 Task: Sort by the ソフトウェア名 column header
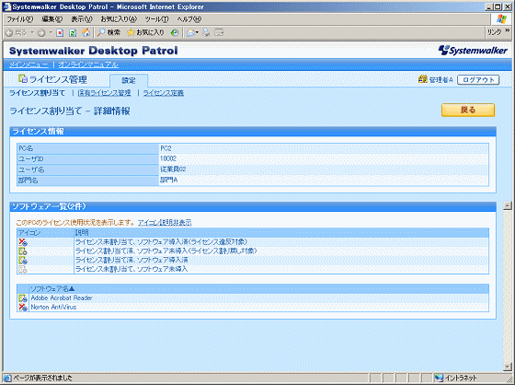[x=52, y=289]
